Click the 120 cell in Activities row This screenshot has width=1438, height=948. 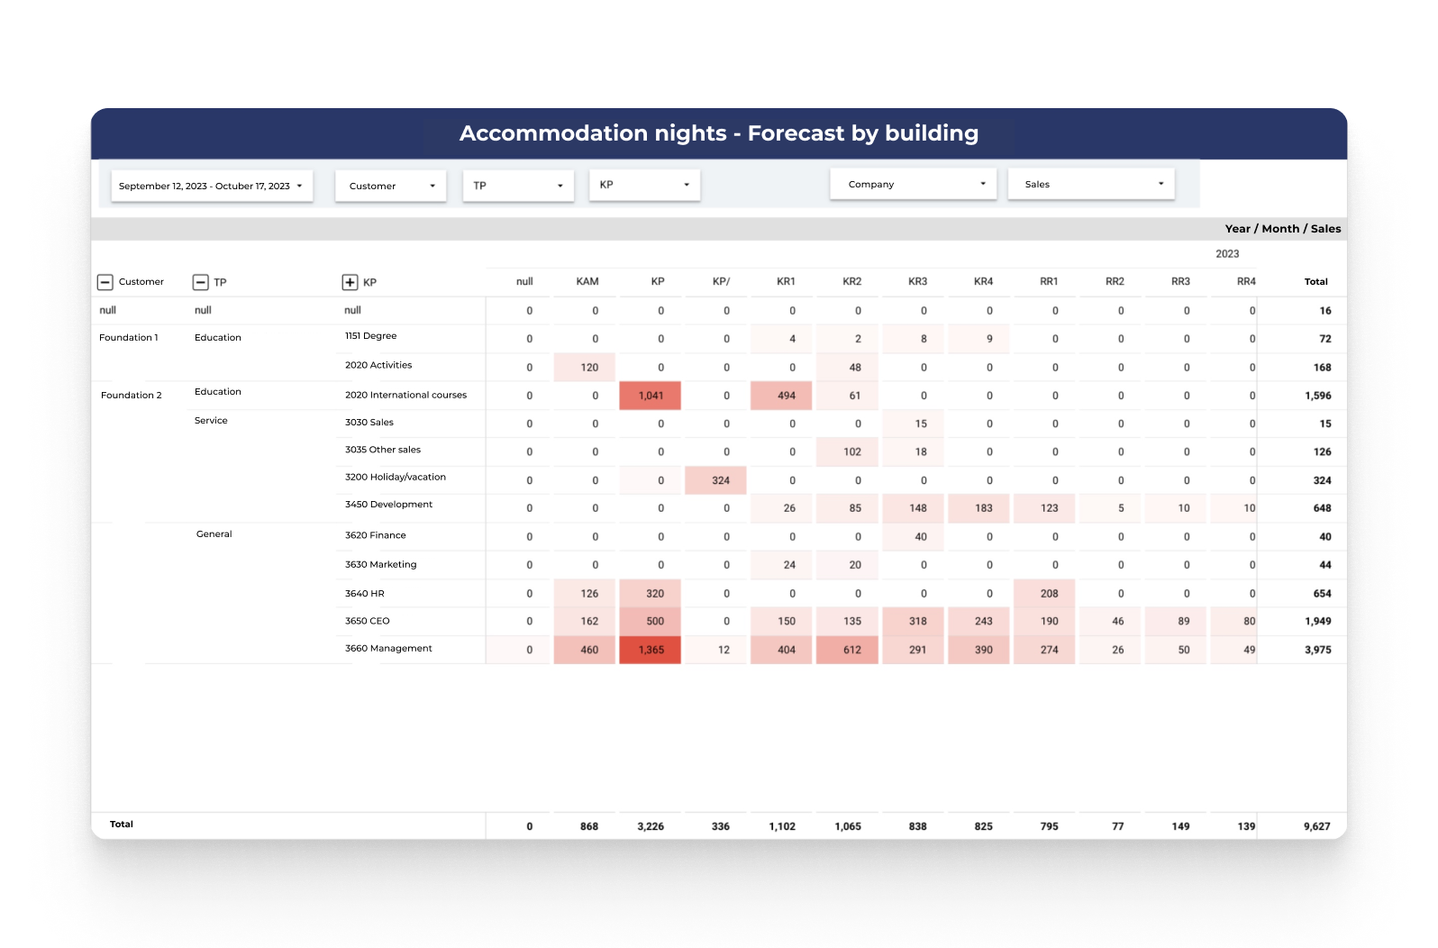(585, 367)
